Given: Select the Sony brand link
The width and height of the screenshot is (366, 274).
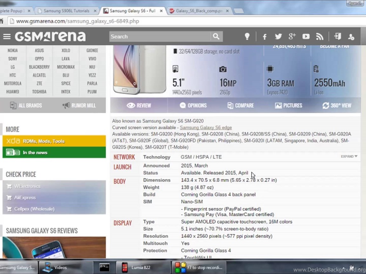Looking at the screenshot, I should click(13, 59).
